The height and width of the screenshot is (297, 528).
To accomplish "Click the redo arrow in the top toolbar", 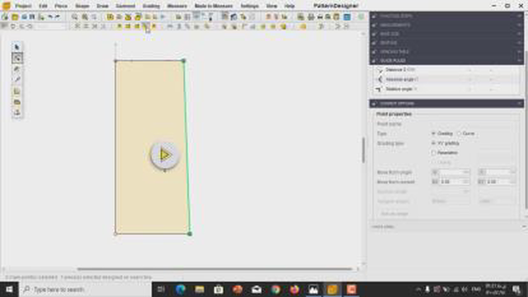I will pyautogui.click(x=58, y=16).
